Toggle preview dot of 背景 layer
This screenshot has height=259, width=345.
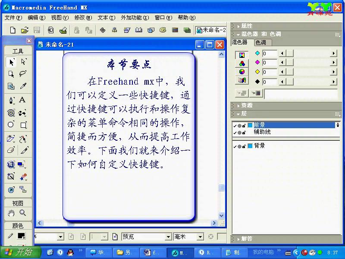239,146
